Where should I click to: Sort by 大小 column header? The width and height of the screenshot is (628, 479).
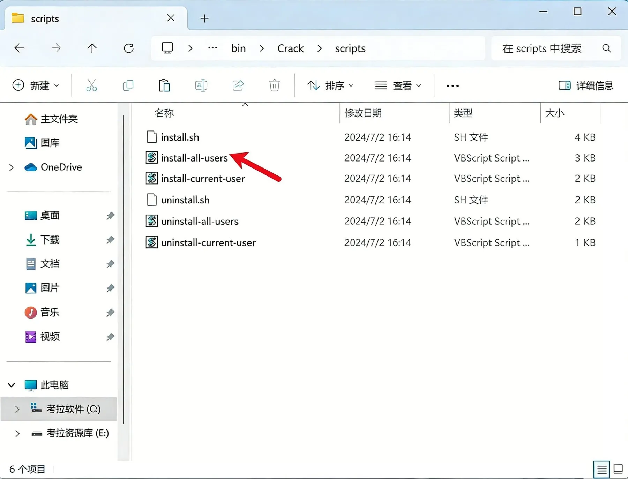tap(571, 113)
